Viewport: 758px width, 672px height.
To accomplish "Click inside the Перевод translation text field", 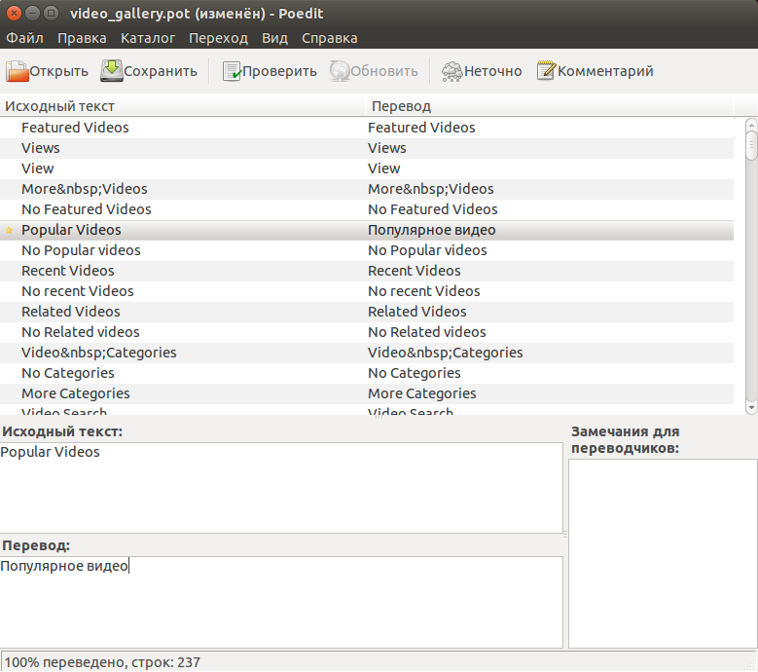I will pyautogui.click(x=281, y=601).
